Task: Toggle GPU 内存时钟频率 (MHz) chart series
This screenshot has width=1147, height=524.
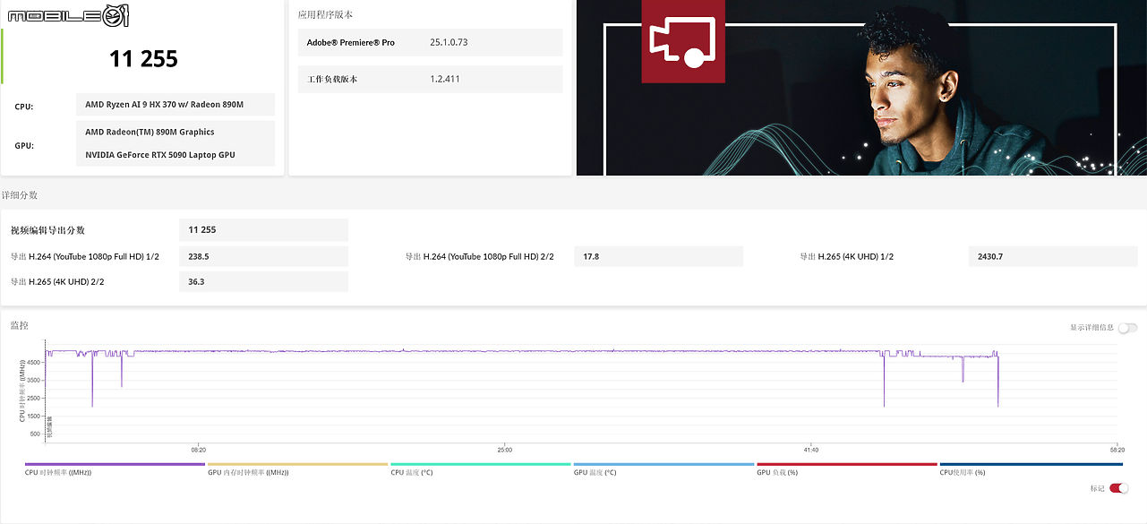Action: tap(297, 468)
